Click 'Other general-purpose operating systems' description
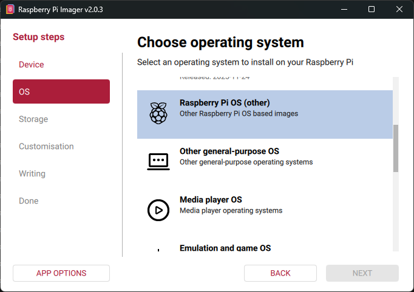414x292 pixels. click(246, 162)
